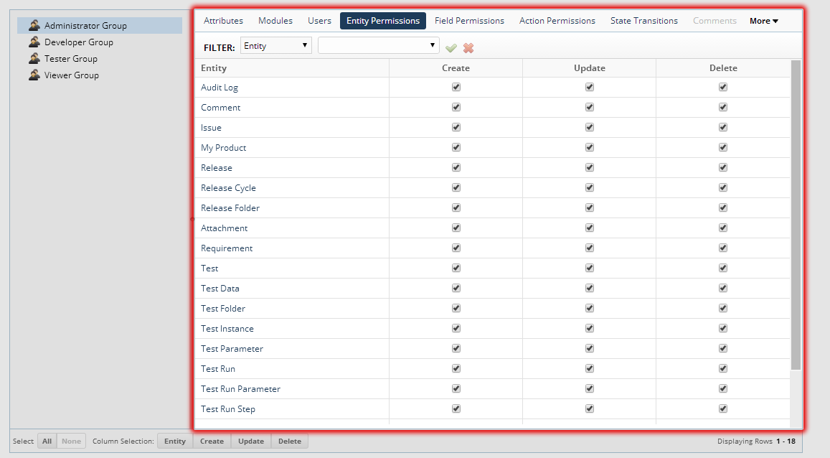The image size is (830, 458).
Task: Open the Users tab
Action: 320,21
